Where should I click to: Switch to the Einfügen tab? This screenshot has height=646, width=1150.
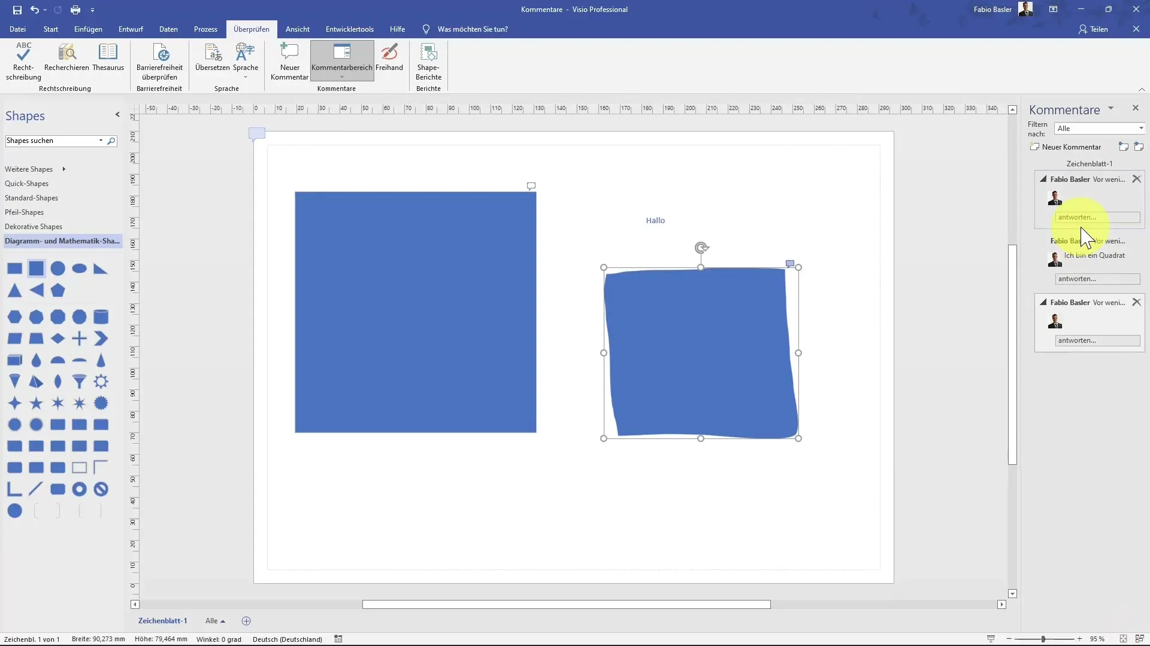(88, 29)
